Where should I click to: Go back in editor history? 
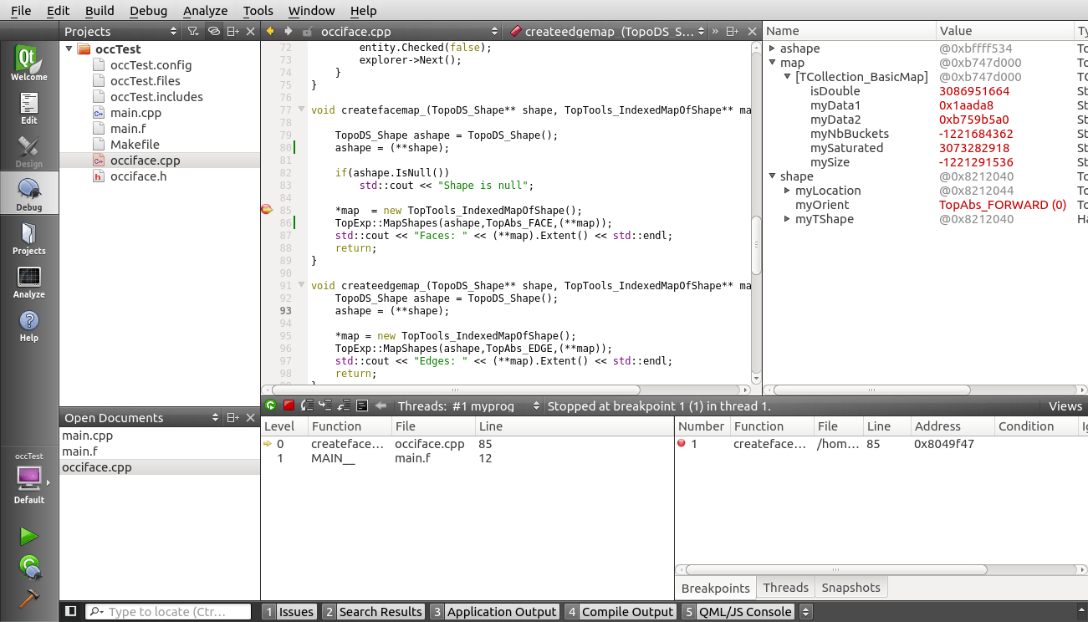click(270, 31)
